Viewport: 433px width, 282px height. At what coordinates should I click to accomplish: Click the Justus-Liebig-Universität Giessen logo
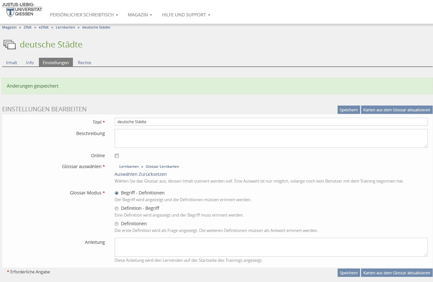(x=22, y=10)
